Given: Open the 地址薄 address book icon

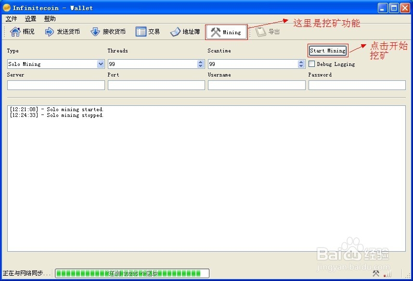Looking at the screenshot, I should [x=175, y=32].
